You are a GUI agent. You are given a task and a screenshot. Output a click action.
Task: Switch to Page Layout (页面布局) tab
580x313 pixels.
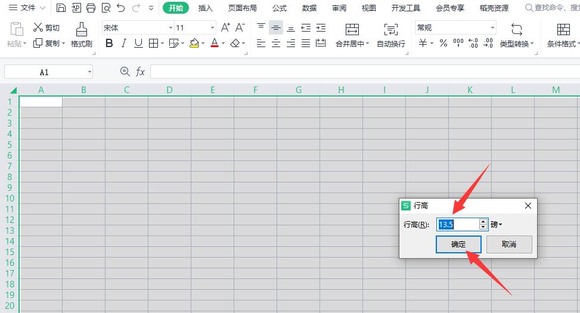[x=242, y=8]
